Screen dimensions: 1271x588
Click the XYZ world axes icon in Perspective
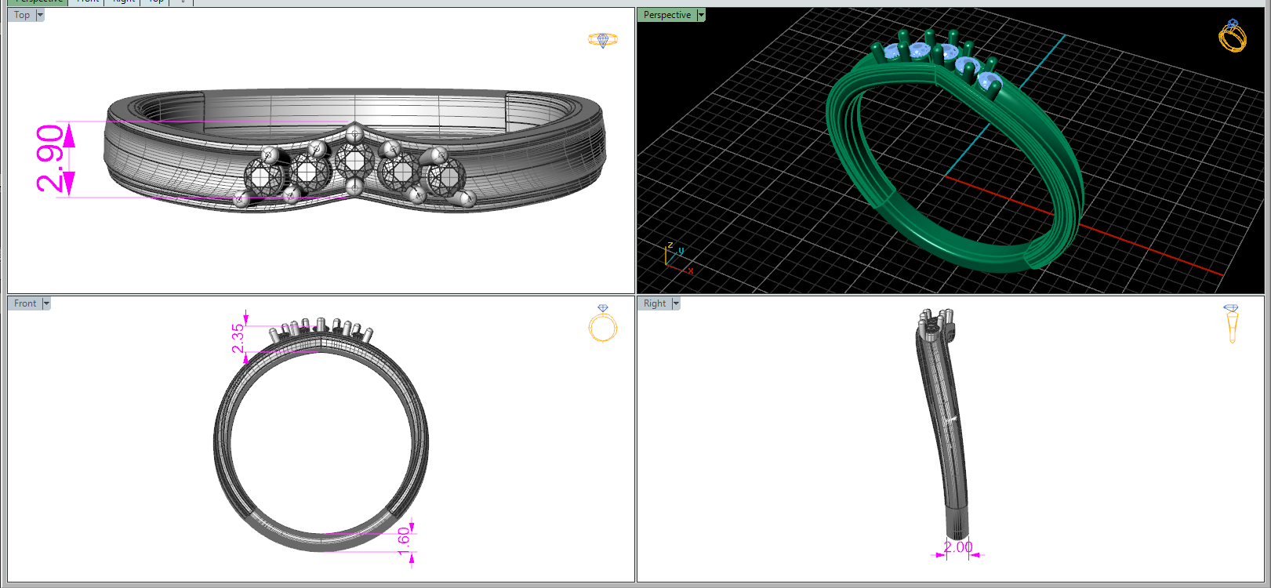(677, 257)
